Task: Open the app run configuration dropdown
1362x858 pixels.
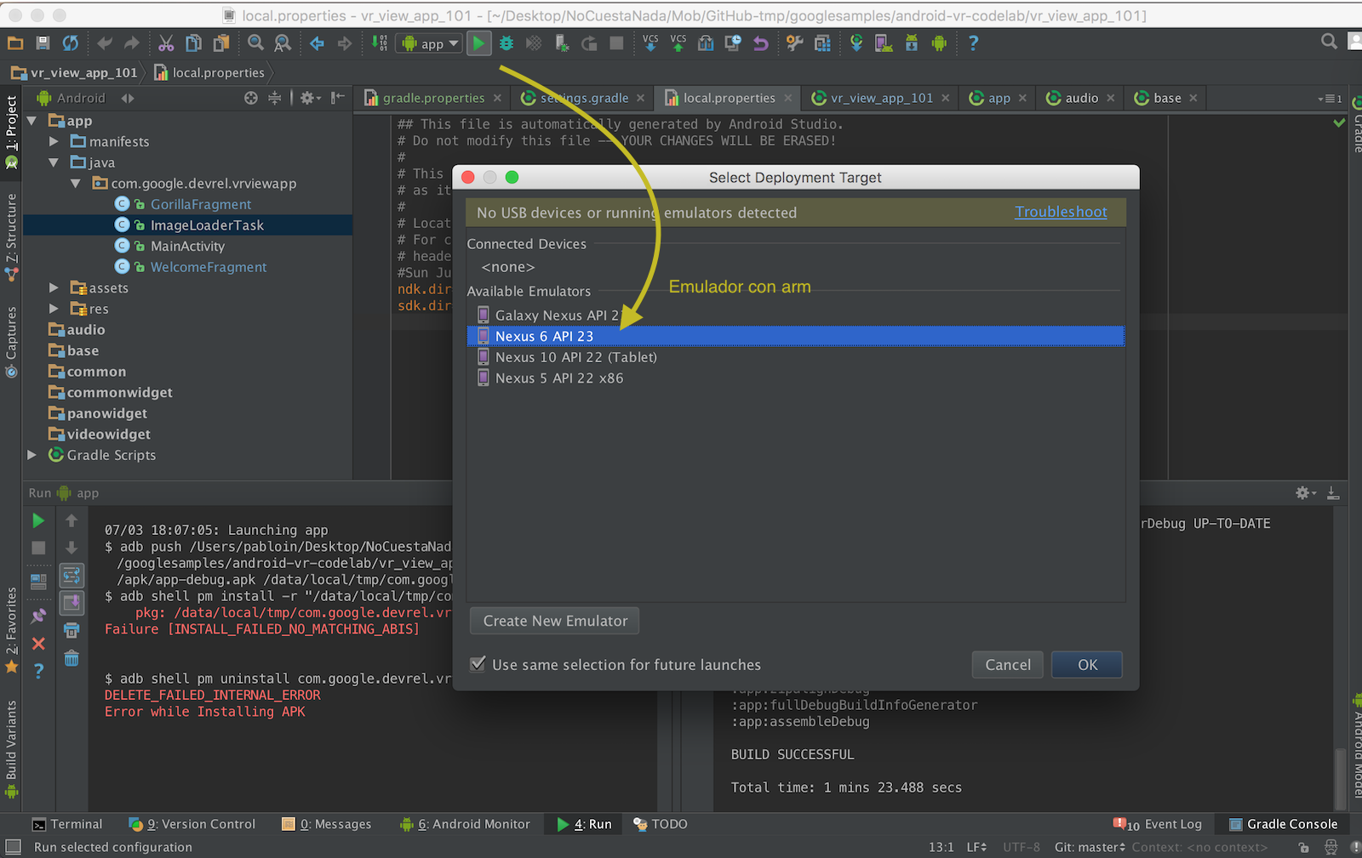Action: coord(430,43)
